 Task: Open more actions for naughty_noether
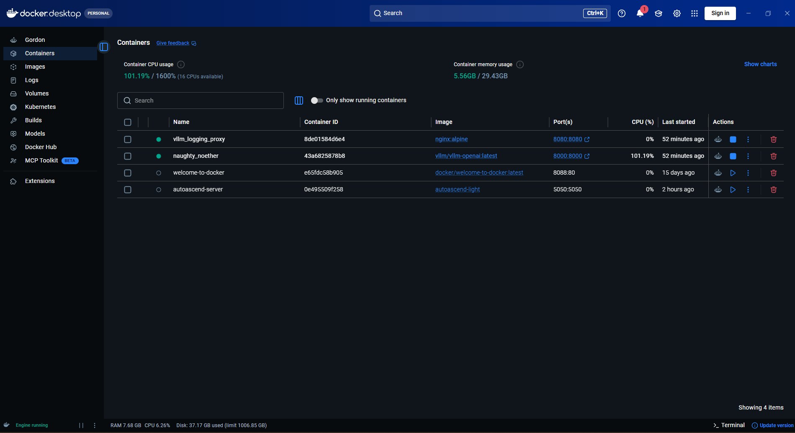point(748,156)
